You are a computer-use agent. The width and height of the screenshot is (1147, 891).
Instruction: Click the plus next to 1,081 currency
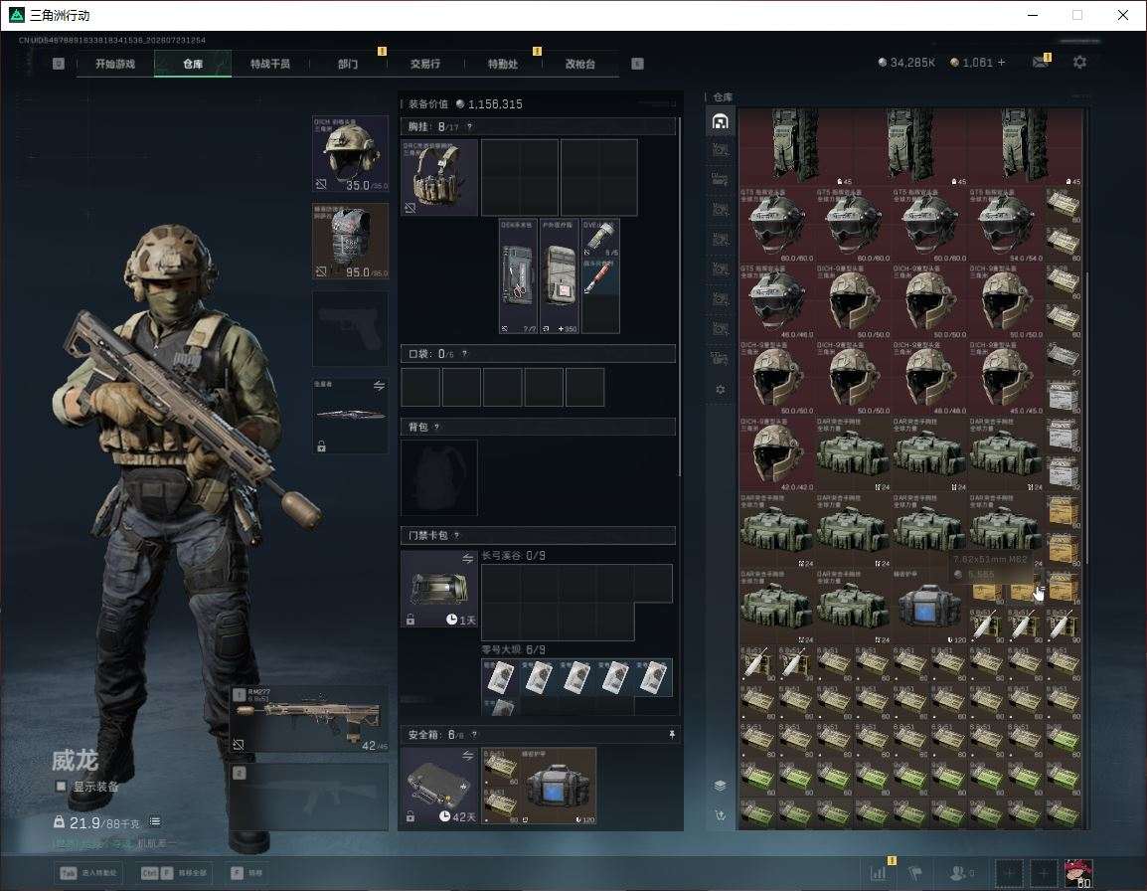pos(1002,63)
